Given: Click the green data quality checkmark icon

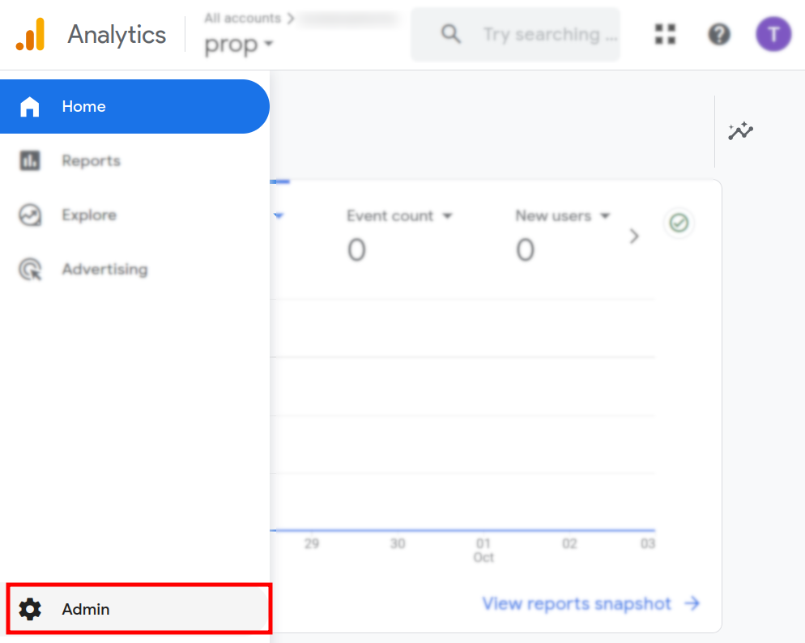Looking at the screenshot, I should click(679, 223).
